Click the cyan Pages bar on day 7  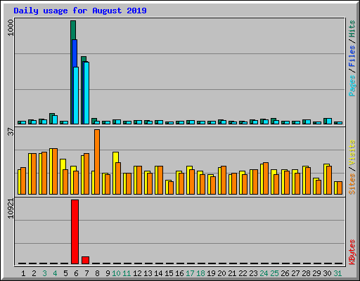click(86, 93)
